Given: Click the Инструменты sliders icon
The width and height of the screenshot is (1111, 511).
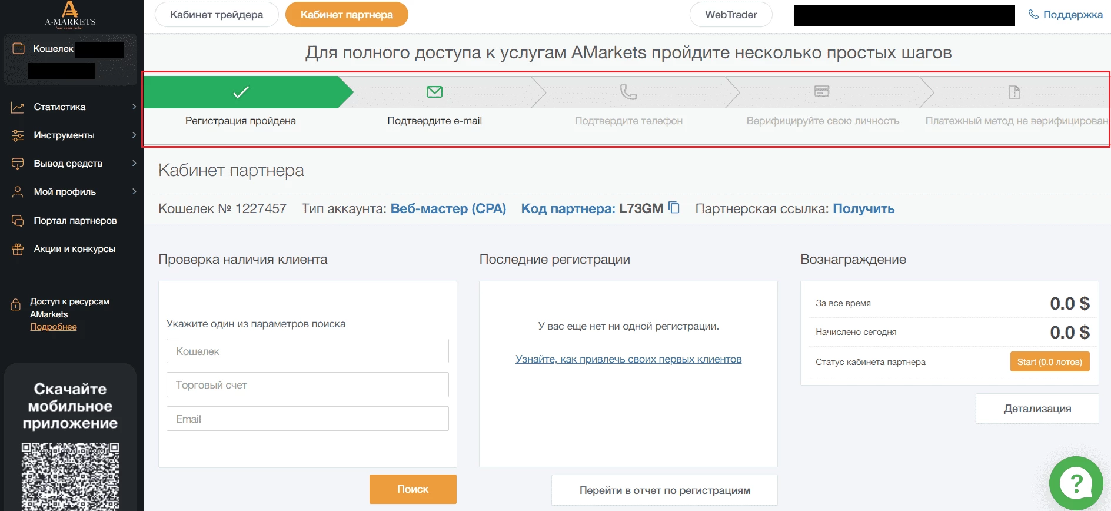Looking at the screenshot, I should [18, 135].
